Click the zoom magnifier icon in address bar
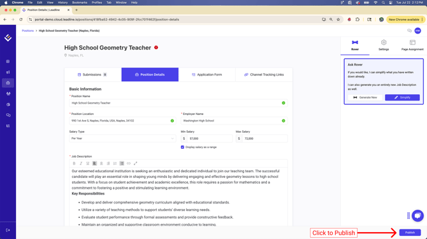The height and width of the screenshot is (239, 427). click(x=331, y=20)
